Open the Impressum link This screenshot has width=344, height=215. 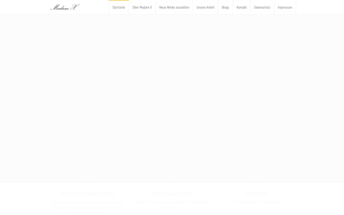tap(285, 7)
